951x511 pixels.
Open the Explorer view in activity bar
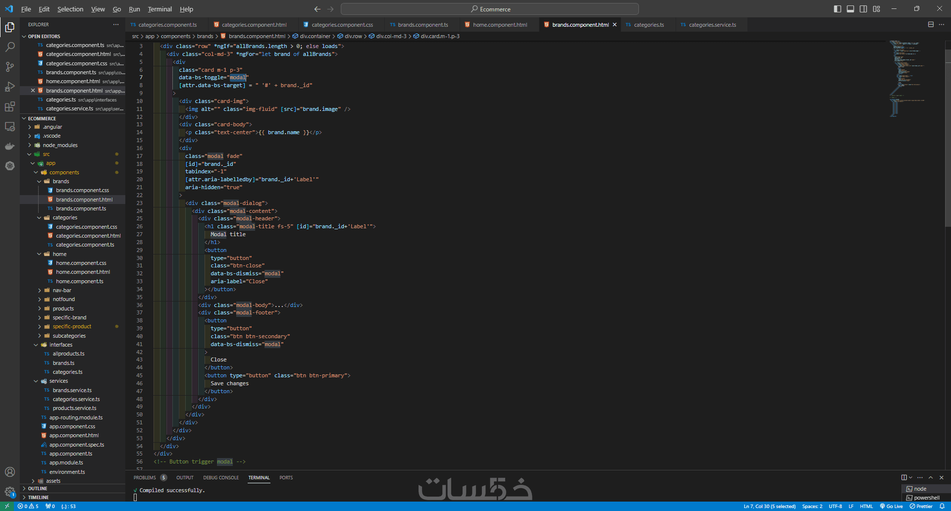(x=9, y=27)
